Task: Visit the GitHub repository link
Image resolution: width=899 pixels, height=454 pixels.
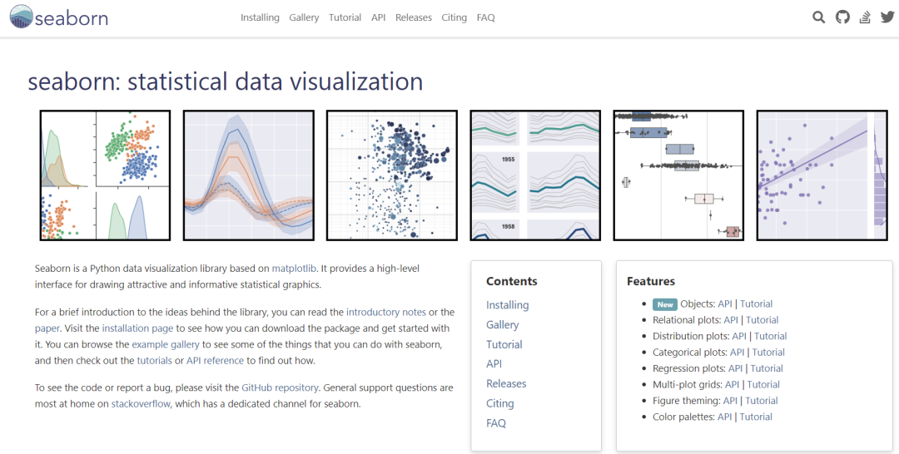Action: [x=280, y=387]
